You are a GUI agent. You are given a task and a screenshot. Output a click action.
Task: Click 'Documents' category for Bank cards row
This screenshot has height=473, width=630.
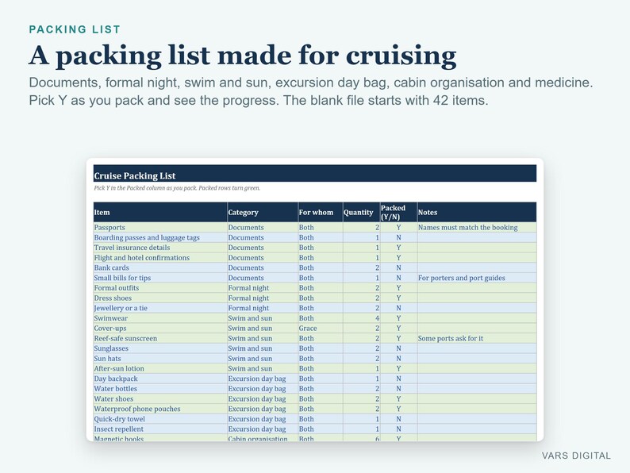coord(263,267)
